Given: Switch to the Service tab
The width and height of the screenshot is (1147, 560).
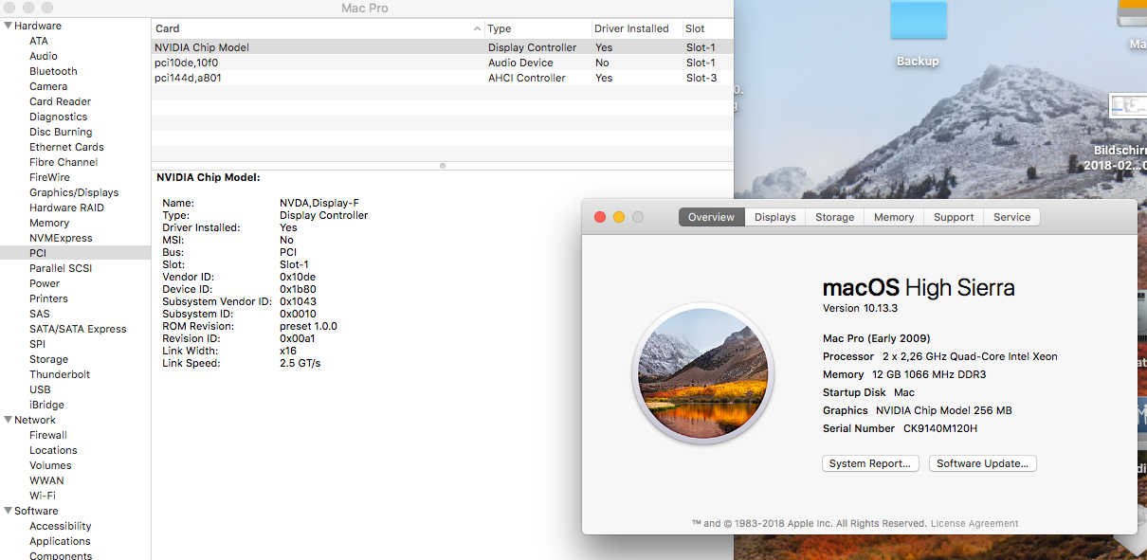Looking at the screenshot, I should (x=1011, y=217).
